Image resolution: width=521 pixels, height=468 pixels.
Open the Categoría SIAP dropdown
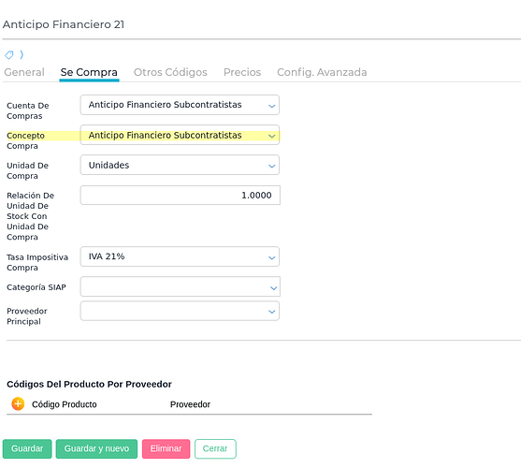[181, 286]
